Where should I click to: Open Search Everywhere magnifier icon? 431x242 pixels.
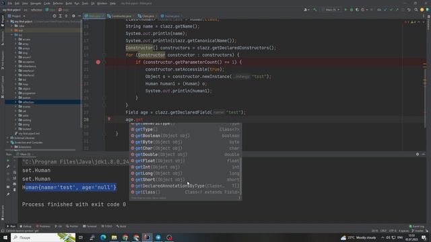(416, 9)
